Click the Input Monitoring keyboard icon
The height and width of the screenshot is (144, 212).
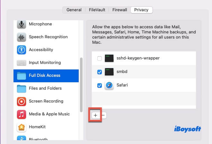tap(22, 63)
